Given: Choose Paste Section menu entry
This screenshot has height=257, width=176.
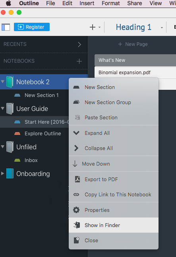Looking at the screenshot, I should [x=114, y=117].
